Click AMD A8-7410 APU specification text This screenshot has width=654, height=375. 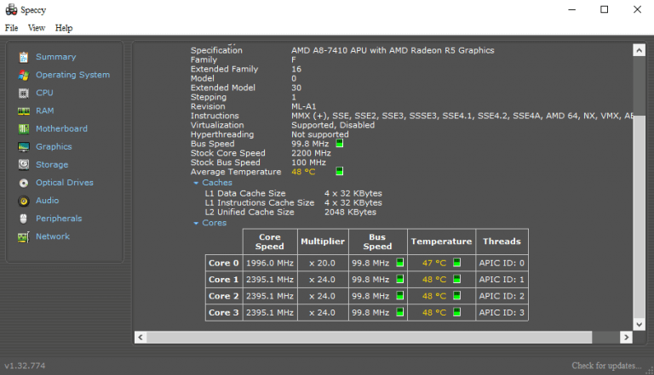(393, 50)
